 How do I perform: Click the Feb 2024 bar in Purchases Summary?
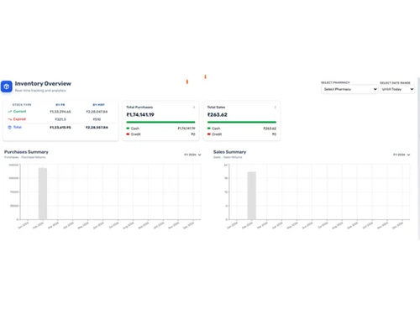pyautogui.click(x=43, y=193)
